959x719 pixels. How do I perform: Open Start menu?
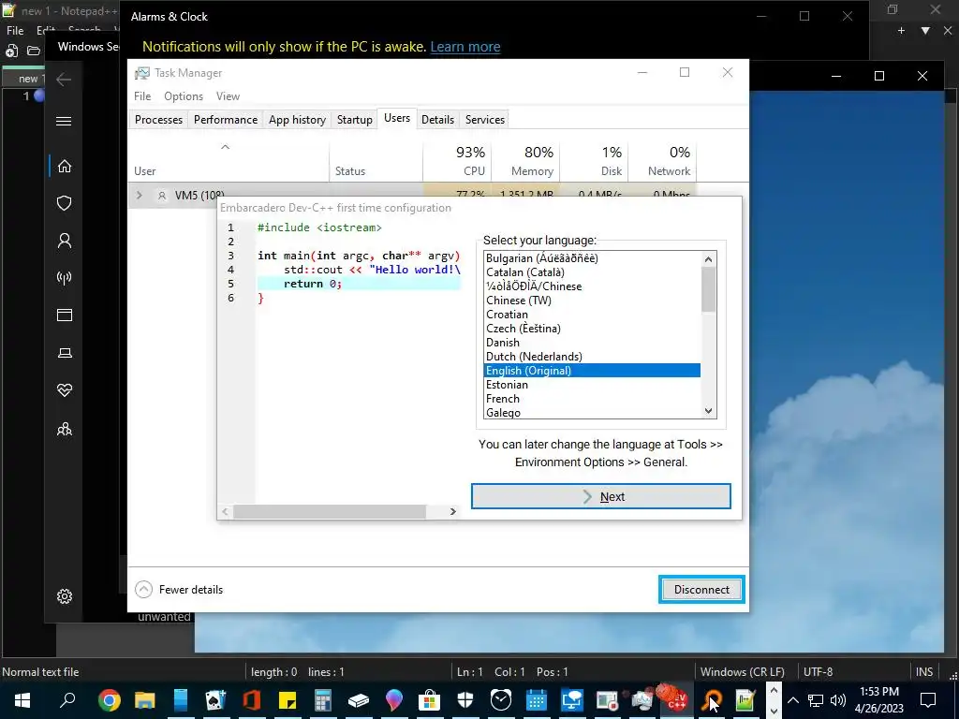(22, 700)
